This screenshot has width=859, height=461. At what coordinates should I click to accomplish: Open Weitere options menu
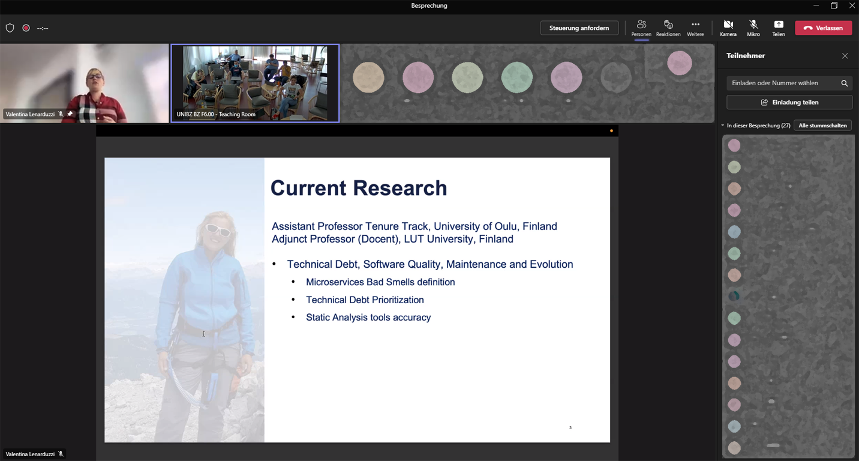pos(695,28)
